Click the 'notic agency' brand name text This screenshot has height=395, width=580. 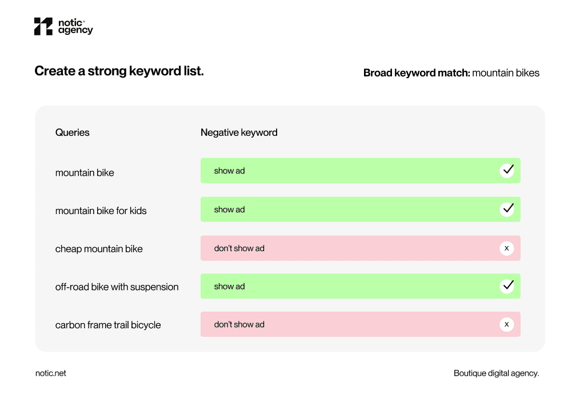point(75,26)
